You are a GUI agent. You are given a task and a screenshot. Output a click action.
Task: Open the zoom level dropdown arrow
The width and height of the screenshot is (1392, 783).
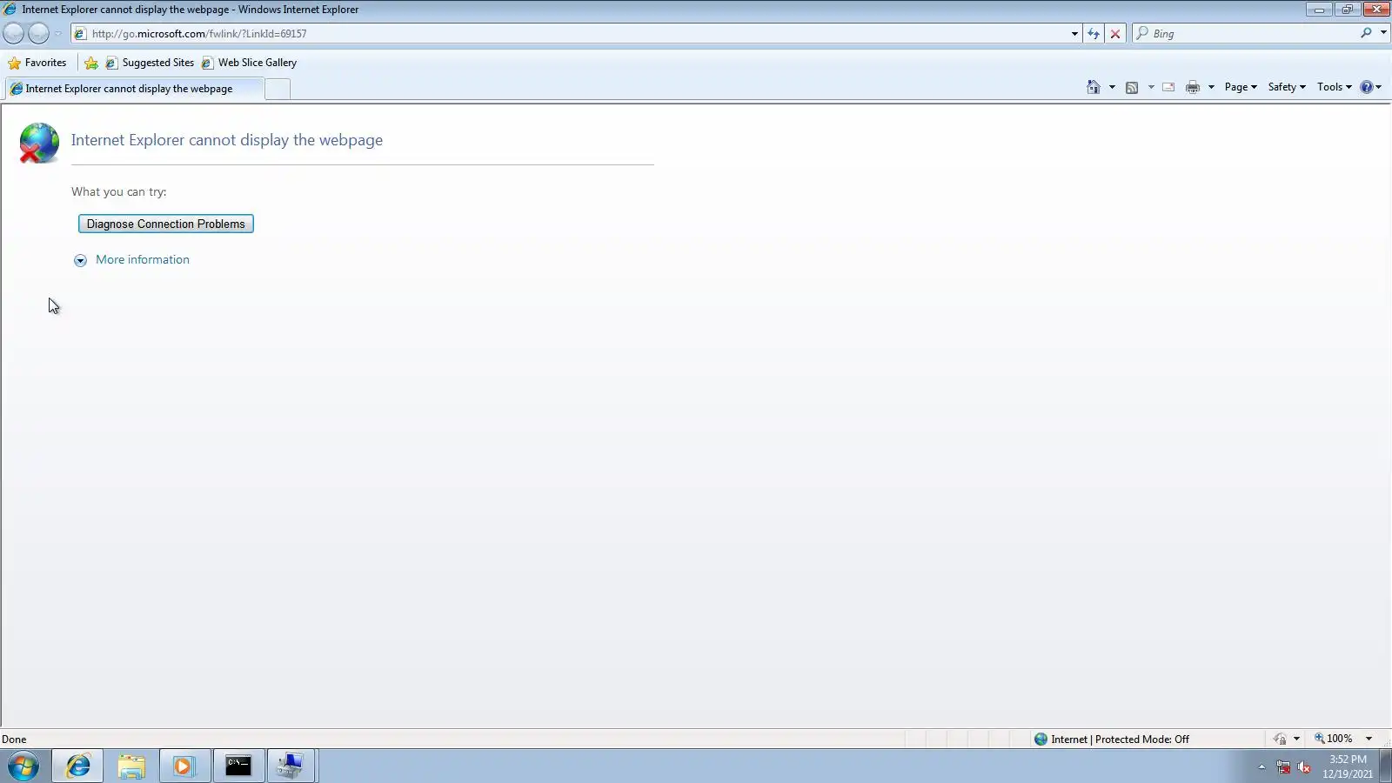(1369, 739)
